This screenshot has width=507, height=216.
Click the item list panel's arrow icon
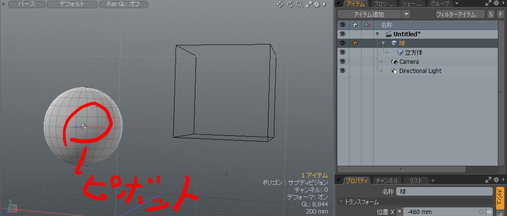coord(503,3)
